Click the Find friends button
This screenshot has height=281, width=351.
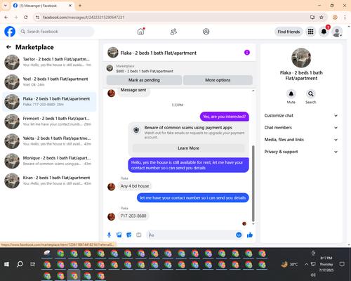(289, 32)
